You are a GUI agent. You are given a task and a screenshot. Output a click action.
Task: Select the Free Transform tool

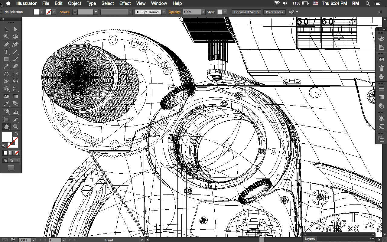pos(15,81)
